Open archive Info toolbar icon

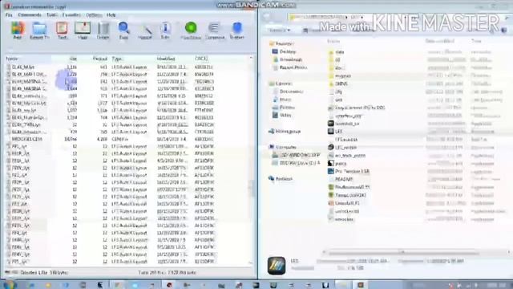click(x=166, y=31)
